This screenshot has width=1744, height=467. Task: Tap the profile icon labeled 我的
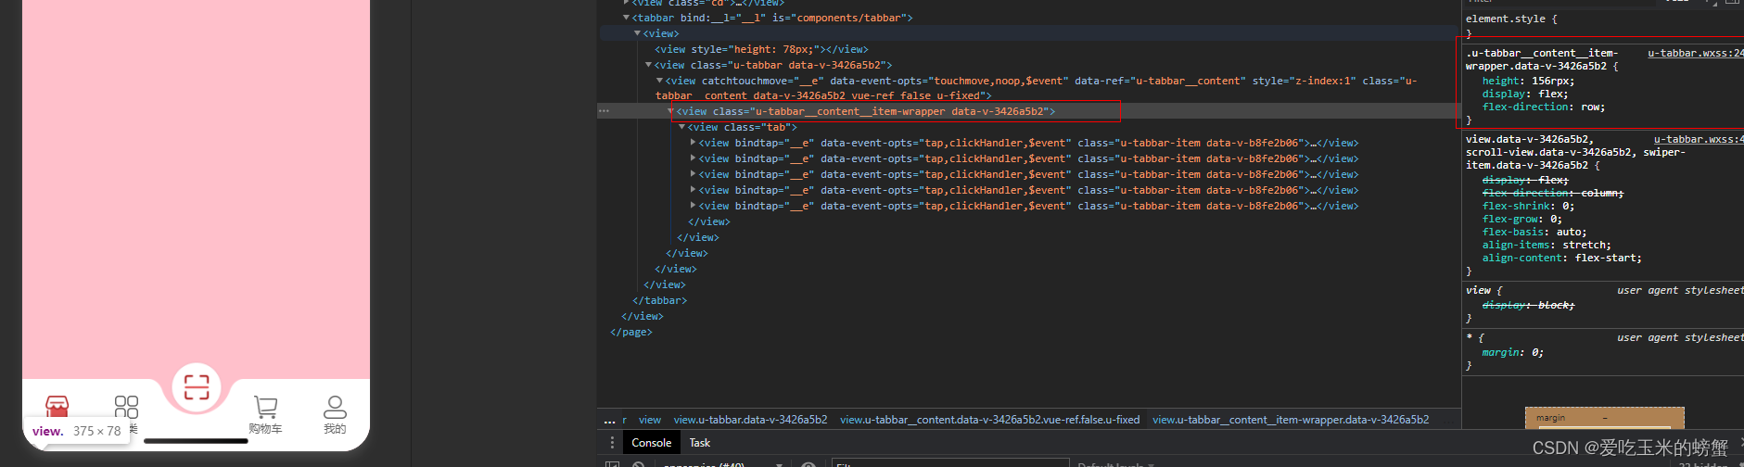coord(335,407)
